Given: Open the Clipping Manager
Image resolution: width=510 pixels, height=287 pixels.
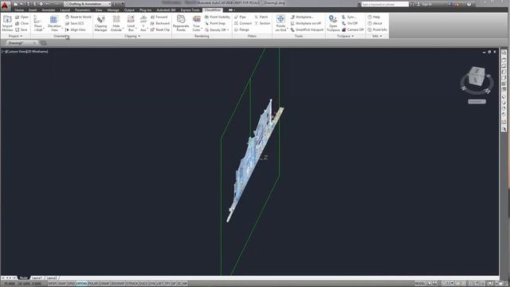Looking at the screenshot, I should tap(101, 23).
